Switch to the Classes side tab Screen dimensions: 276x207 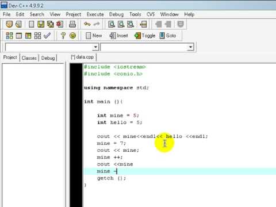pos(29,58)
